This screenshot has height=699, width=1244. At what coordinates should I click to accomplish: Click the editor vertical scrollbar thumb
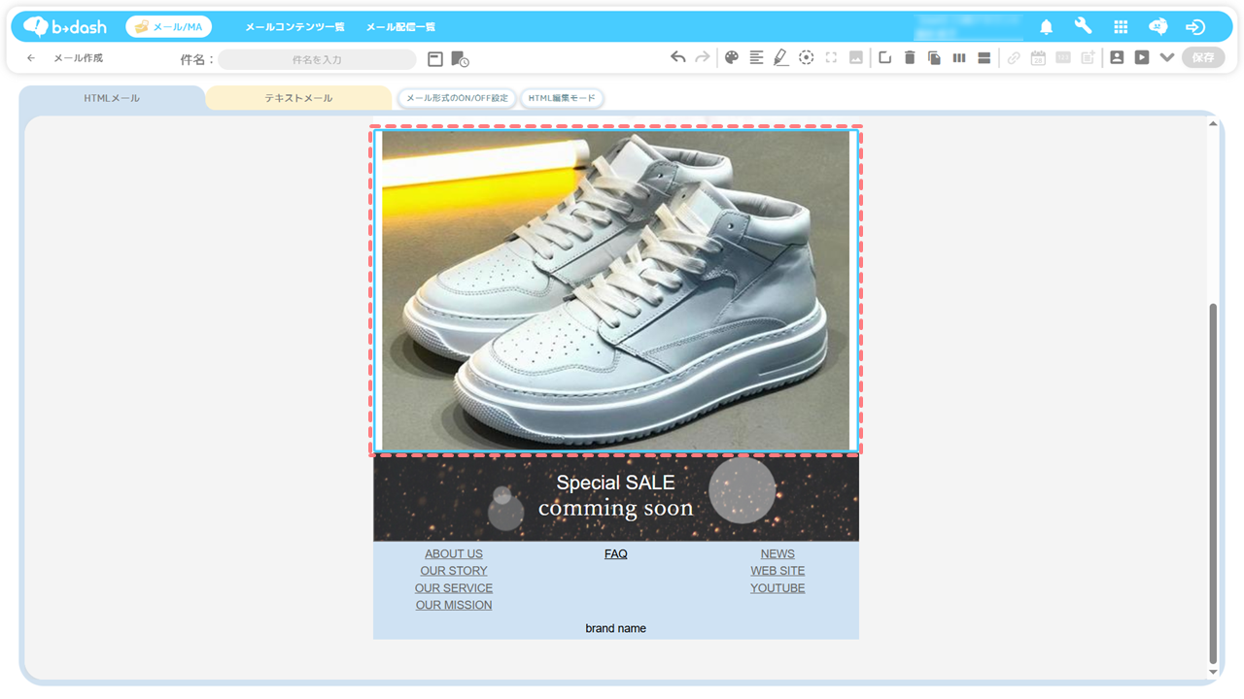pyautogui.click(x=1213, y=483)
